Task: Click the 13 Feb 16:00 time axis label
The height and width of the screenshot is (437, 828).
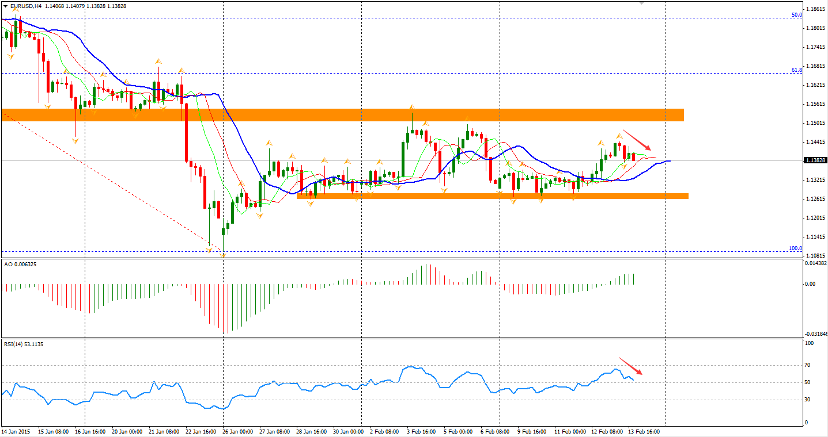Action: [645, 431]
